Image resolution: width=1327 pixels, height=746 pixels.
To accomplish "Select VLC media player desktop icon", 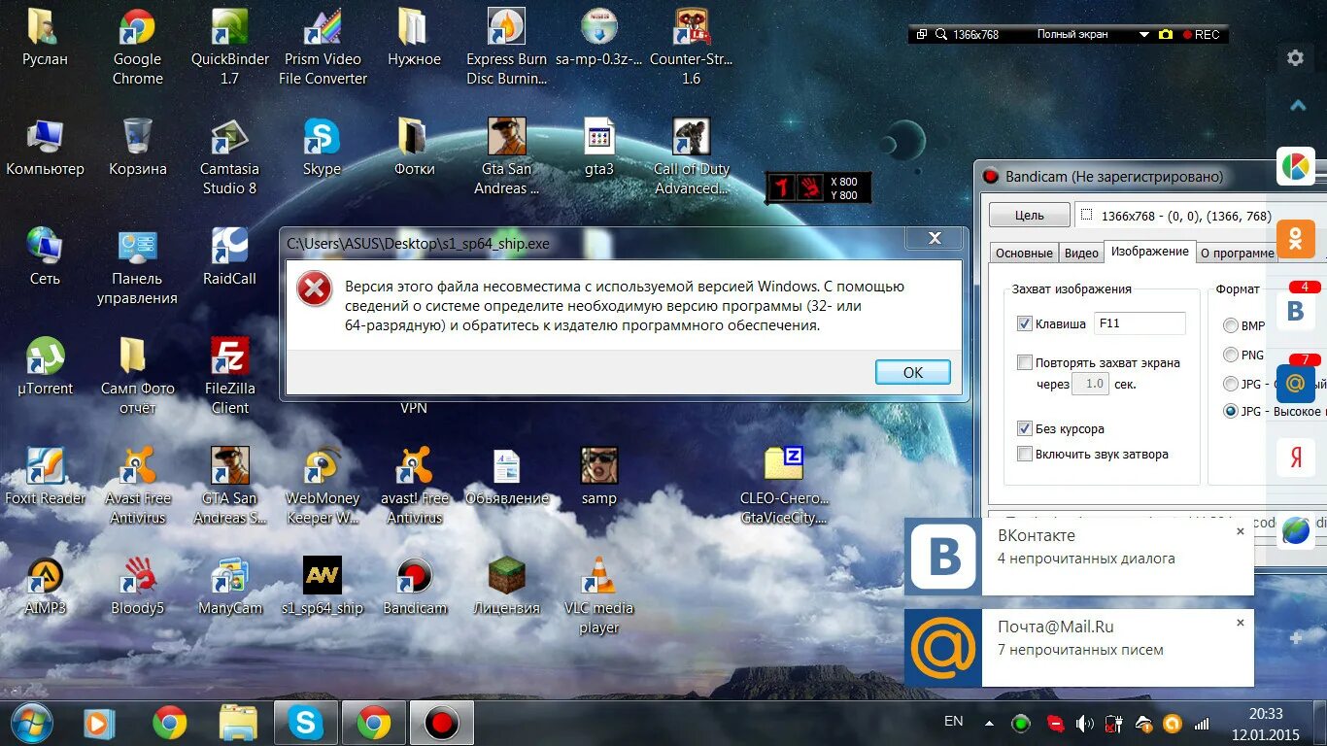I will 598,595.
